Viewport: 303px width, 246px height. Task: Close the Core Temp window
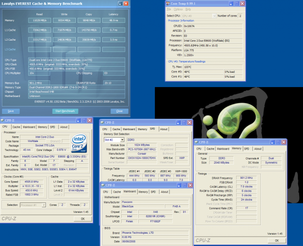coord(242,3)
